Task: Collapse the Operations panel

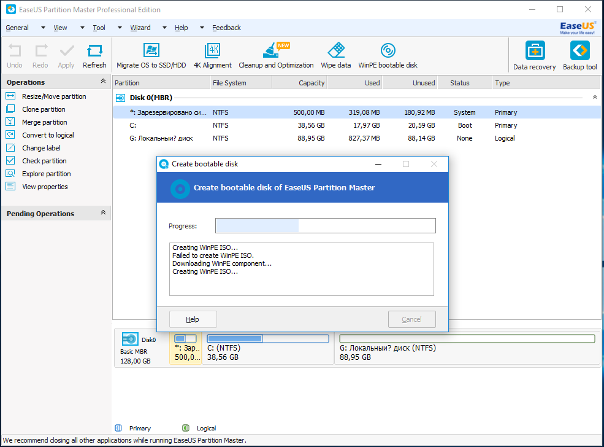Action: 103,82
